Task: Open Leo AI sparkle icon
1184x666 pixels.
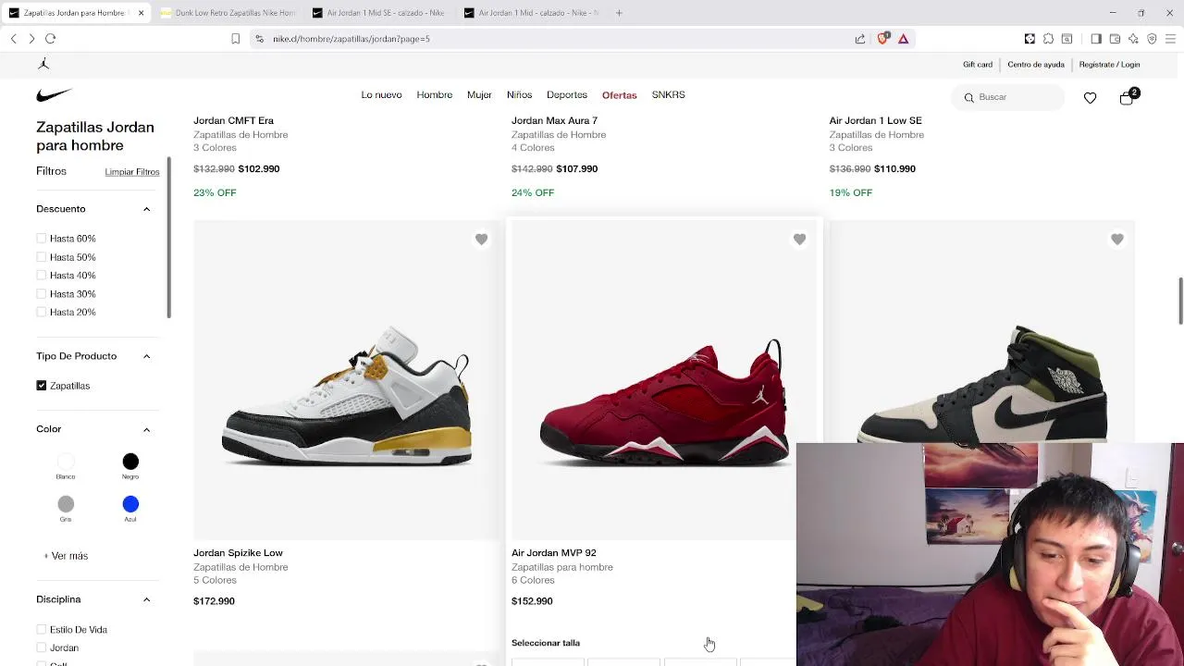Action: pos(1133,39)
